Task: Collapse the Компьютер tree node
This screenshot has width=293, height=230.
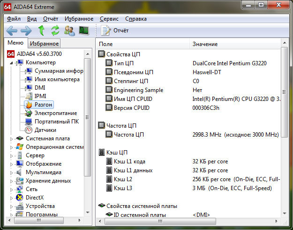Action: click(11, 63)
